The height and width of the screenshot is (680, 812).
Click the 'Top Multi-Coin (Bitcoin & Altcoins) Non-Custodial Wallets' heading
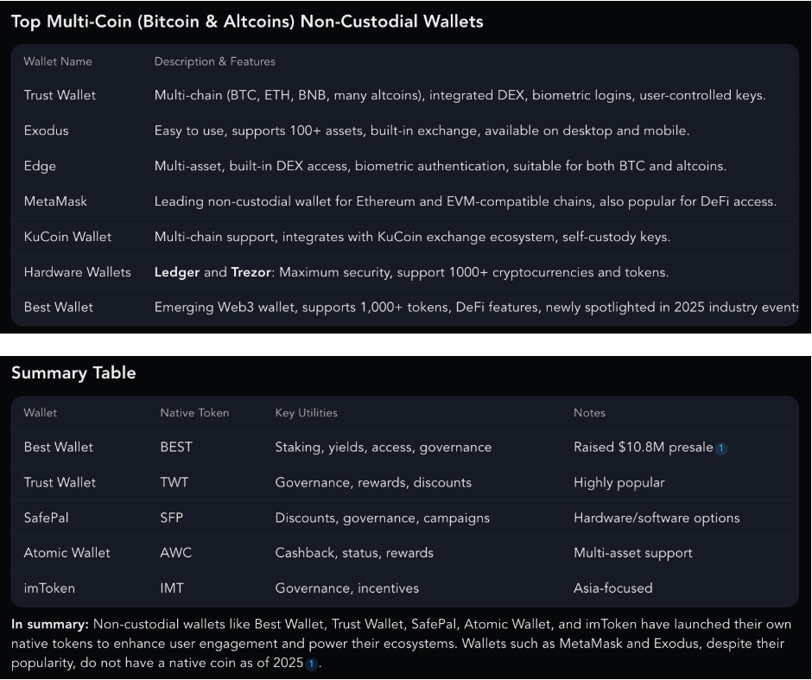(x=247, y=22)
